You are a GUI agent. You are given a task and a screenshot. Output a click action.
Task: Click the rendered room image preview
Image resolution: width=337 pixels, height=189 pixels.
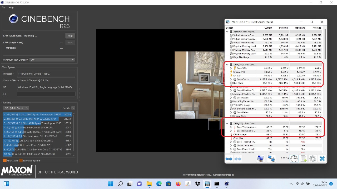point(199,85)
